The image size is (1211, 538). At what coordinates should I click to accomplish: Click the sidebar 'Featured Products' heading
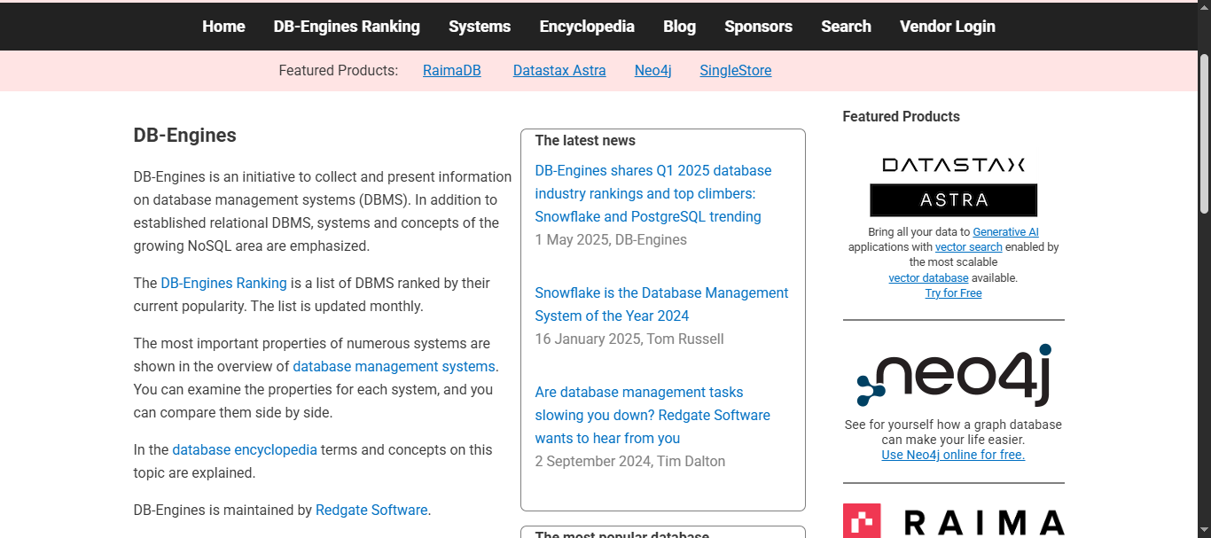point(901,116)
